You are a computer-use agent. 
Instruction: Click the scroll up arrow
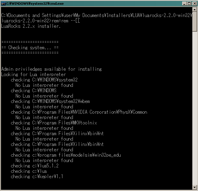pyautogui.click(x=195, y=10)
